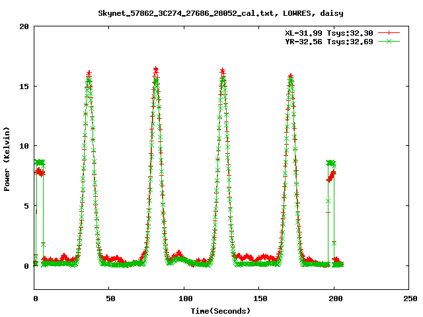Click the top of the first peak
The width and height of the screenshot is (423, 317).
tap(89, 74)
